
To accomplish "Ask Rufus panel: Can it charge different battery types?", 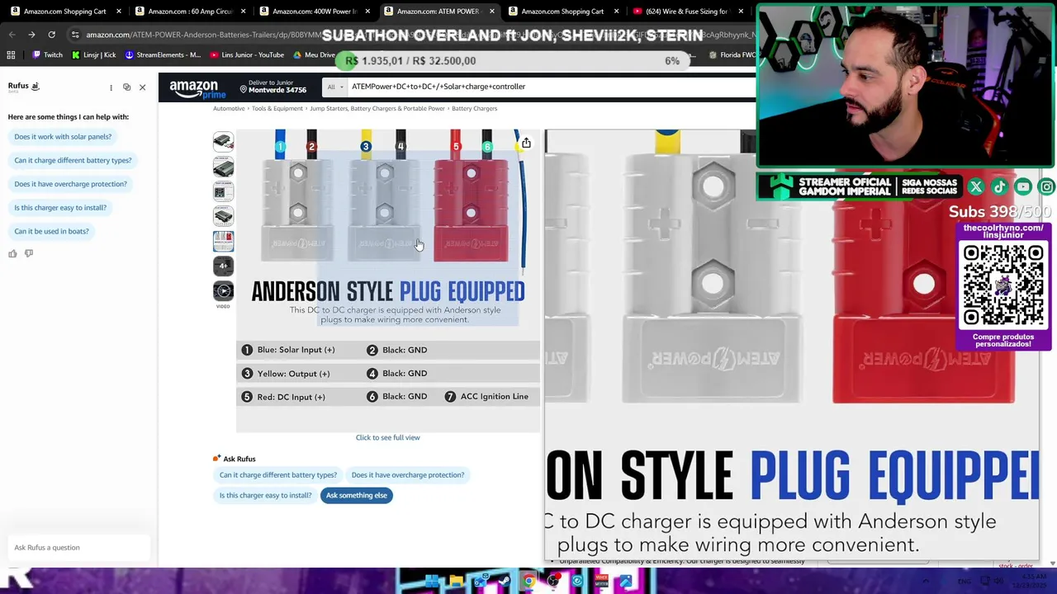I will pyautogui.click(x=73, y=160).
